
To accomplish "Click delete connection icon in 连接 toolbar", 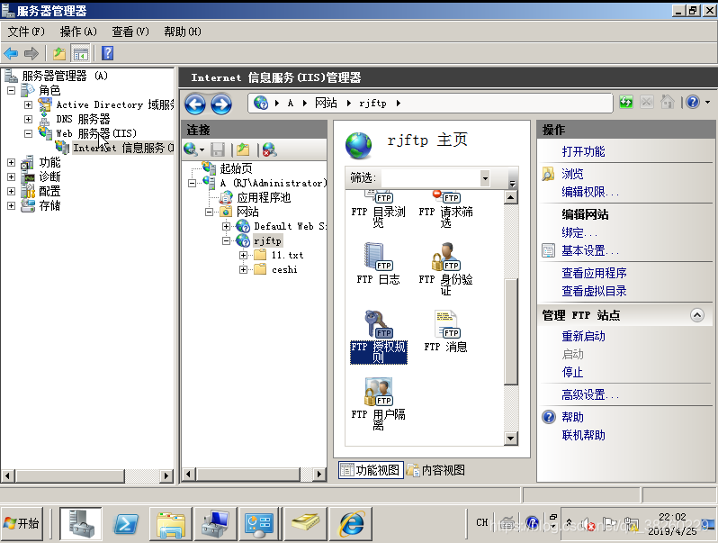I will (x=270, y=149).
